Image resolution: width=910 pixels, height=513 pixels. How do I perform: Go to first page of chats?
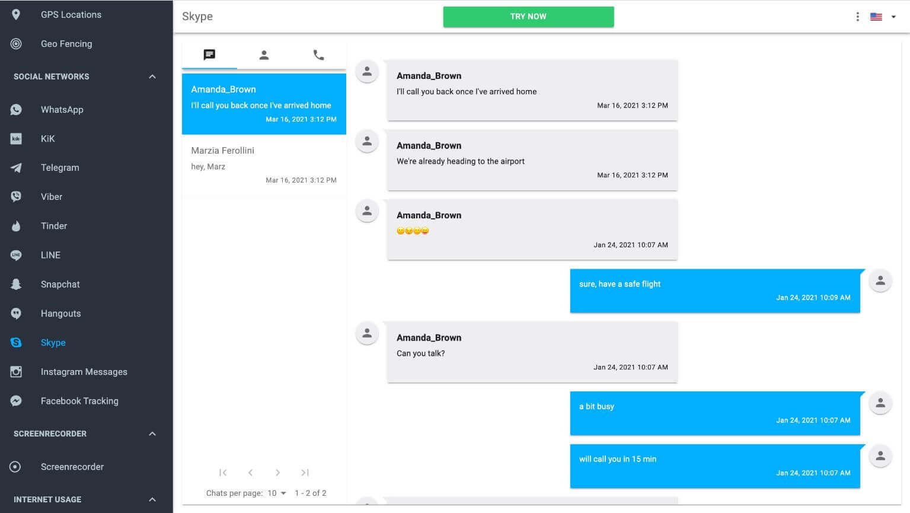tap(223, 473)
